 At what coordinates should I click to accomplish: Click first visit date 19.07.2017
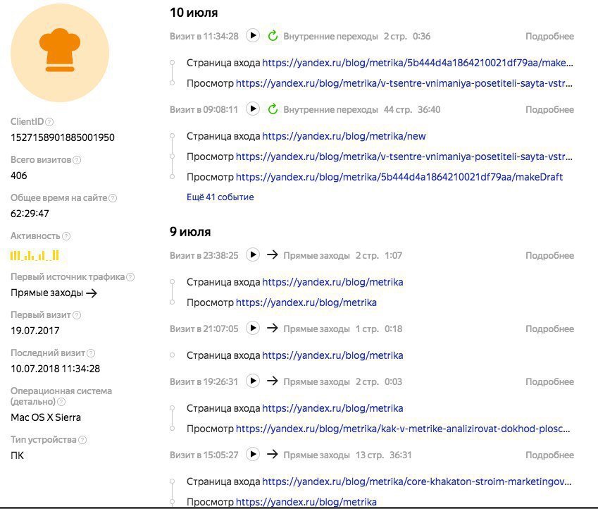(x=35, y=331)
